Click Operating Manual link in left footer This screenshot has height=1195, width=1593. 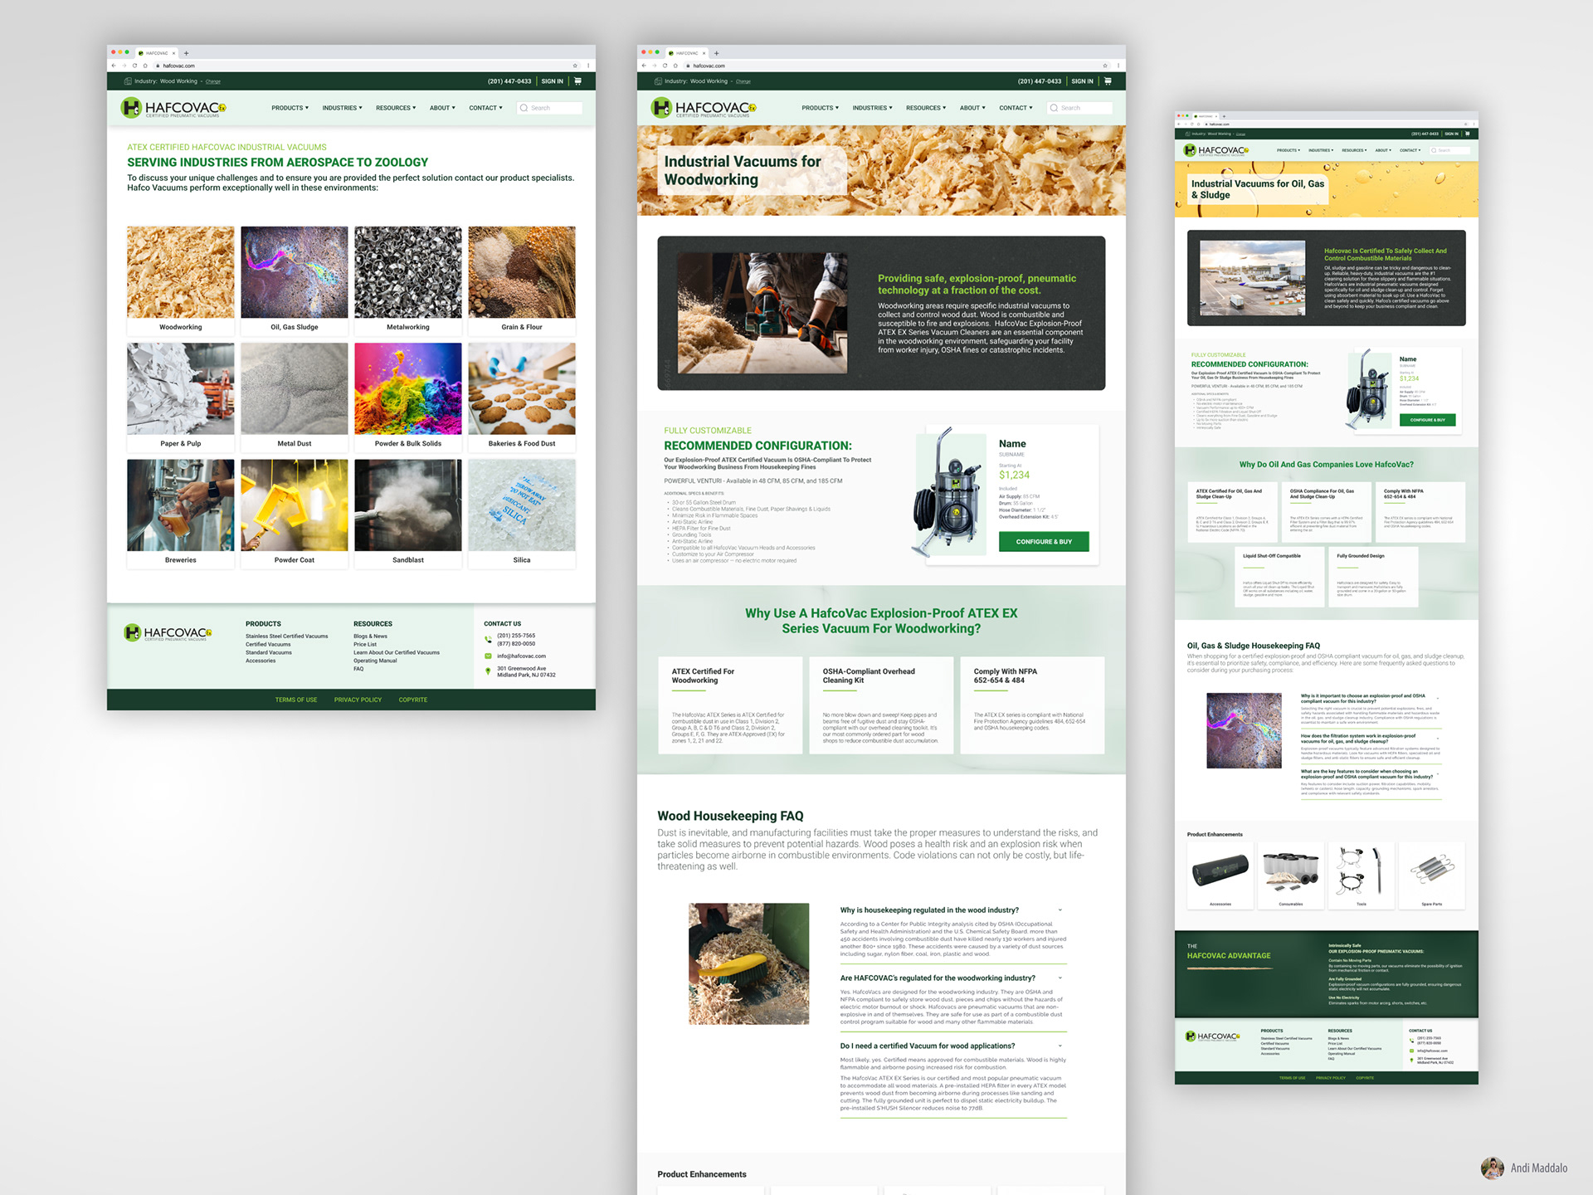(x=375, y=661)
